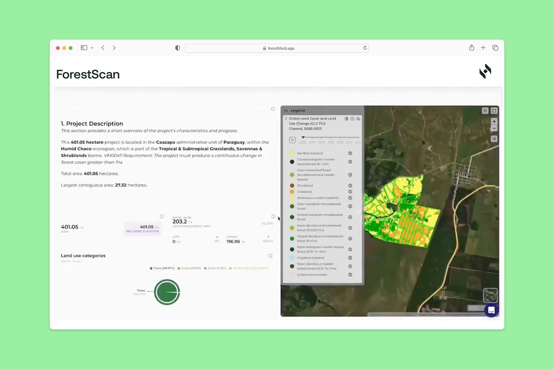554x369 pixels.
Task: Uncheck Open evergreen needle-leaved forest (0.15<fc<0.4)
Action: click(350, 249)
